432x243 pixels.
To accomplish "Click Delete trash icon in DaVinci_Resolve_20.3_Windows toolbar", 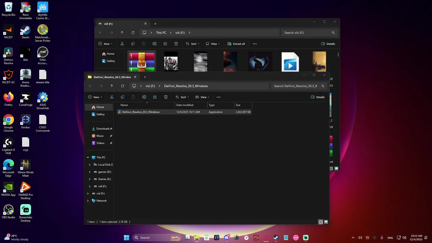I will coord(166,97).
